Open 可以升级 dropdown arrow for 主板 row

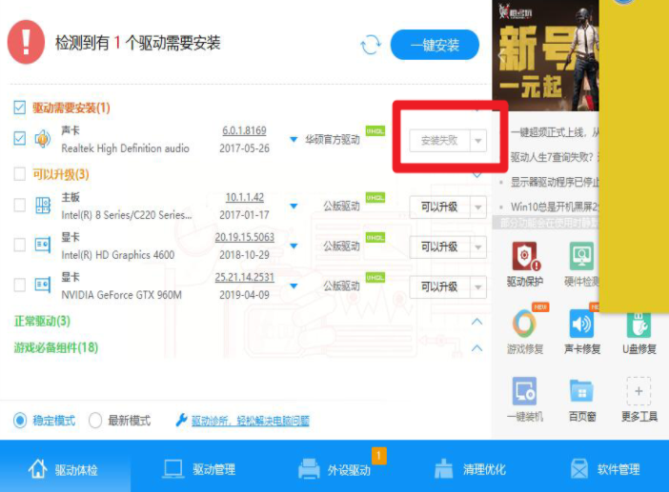click(x=478, y=207)
